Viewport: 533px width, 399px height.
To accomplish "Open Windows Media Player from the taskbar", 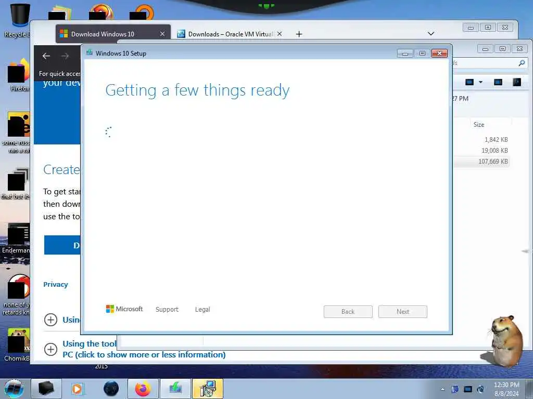I will point(77,389).
